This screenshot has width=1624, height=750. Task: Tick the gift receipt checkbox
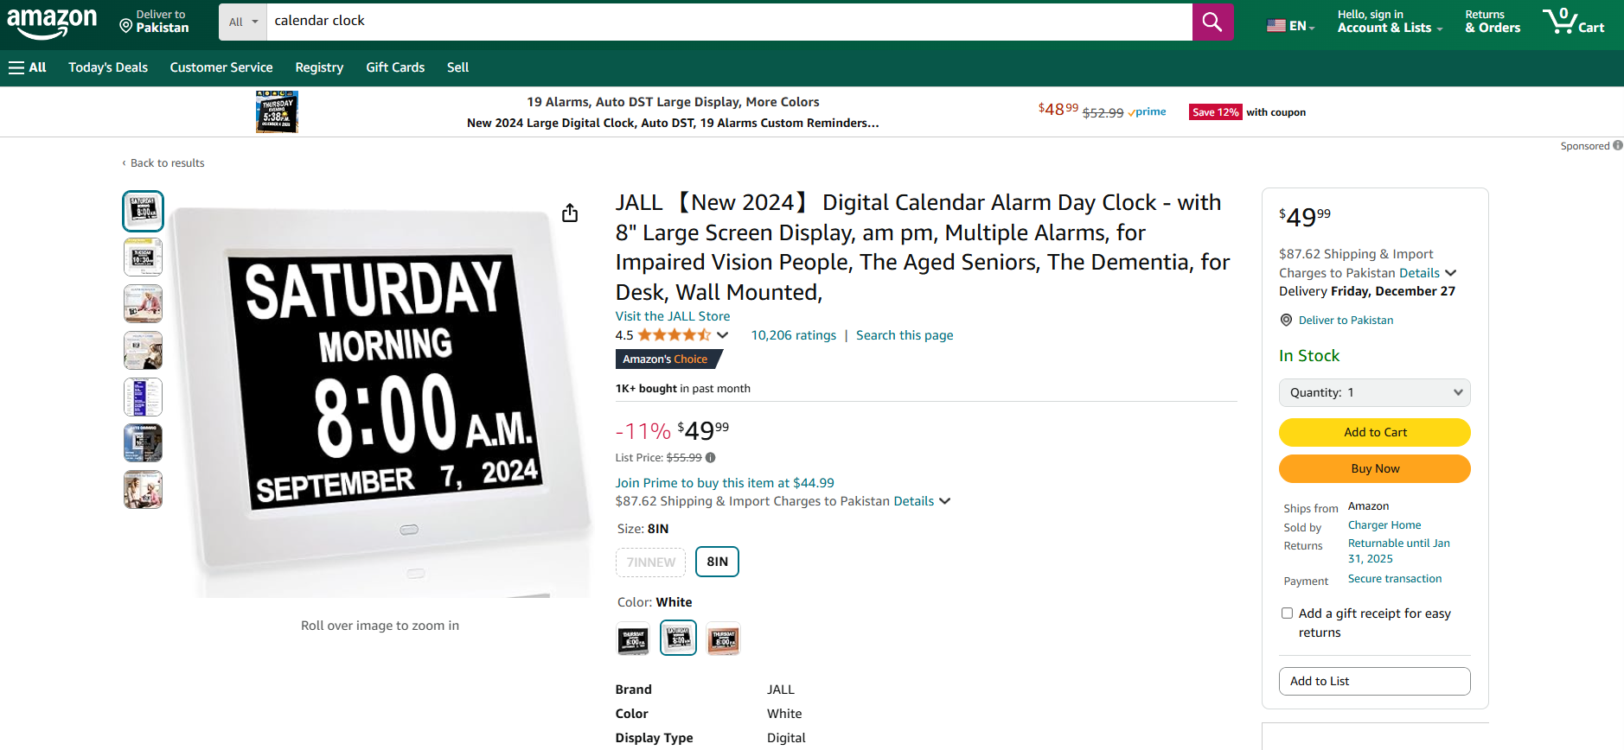click(x=1287, y=613)
